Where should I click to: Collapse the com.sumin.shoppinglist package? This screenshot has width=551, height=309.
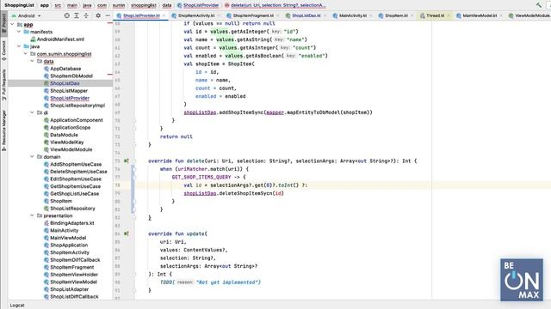[26, 54]
